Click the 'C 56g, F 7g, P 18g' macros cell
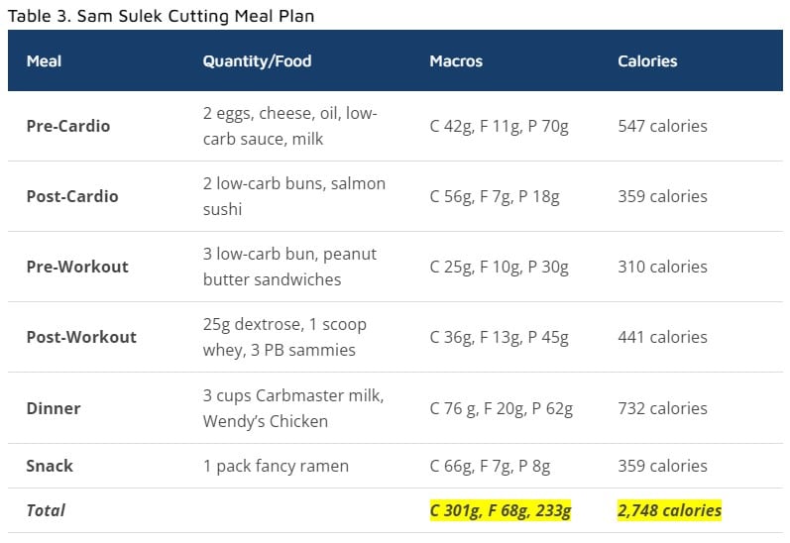The image size is (790, 543). (495, 196)
